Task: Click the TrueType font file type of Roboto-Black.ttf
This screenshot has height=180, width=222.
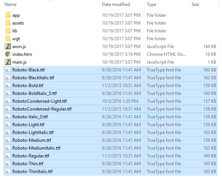Action: 164,70
